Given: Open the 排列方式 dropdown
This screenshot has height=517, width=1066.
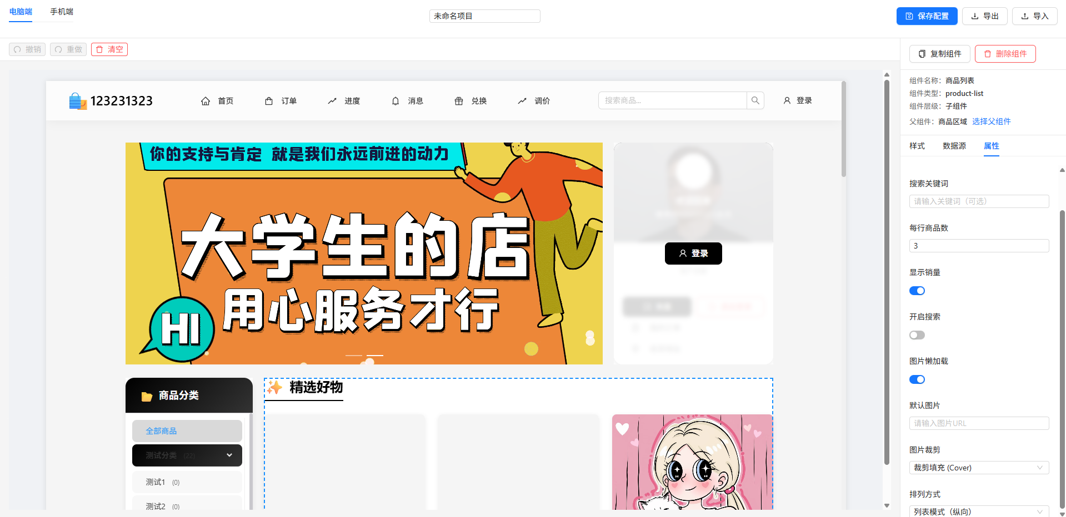Looking at the screenshot, I should coord(979,511).
